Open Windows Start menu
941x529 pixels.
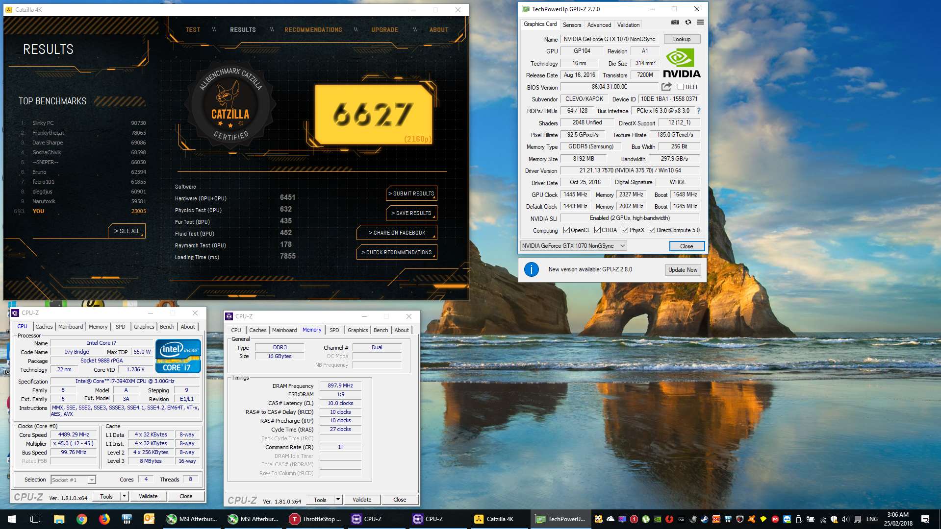pyautogui.click(x=12, y=519)
